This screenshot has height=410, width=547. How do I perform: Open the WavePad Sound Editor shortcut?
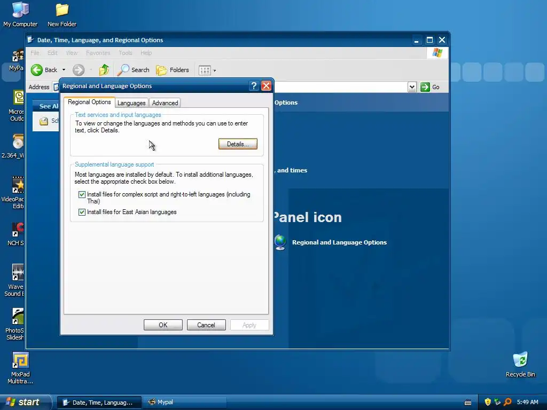pos(15,281)
